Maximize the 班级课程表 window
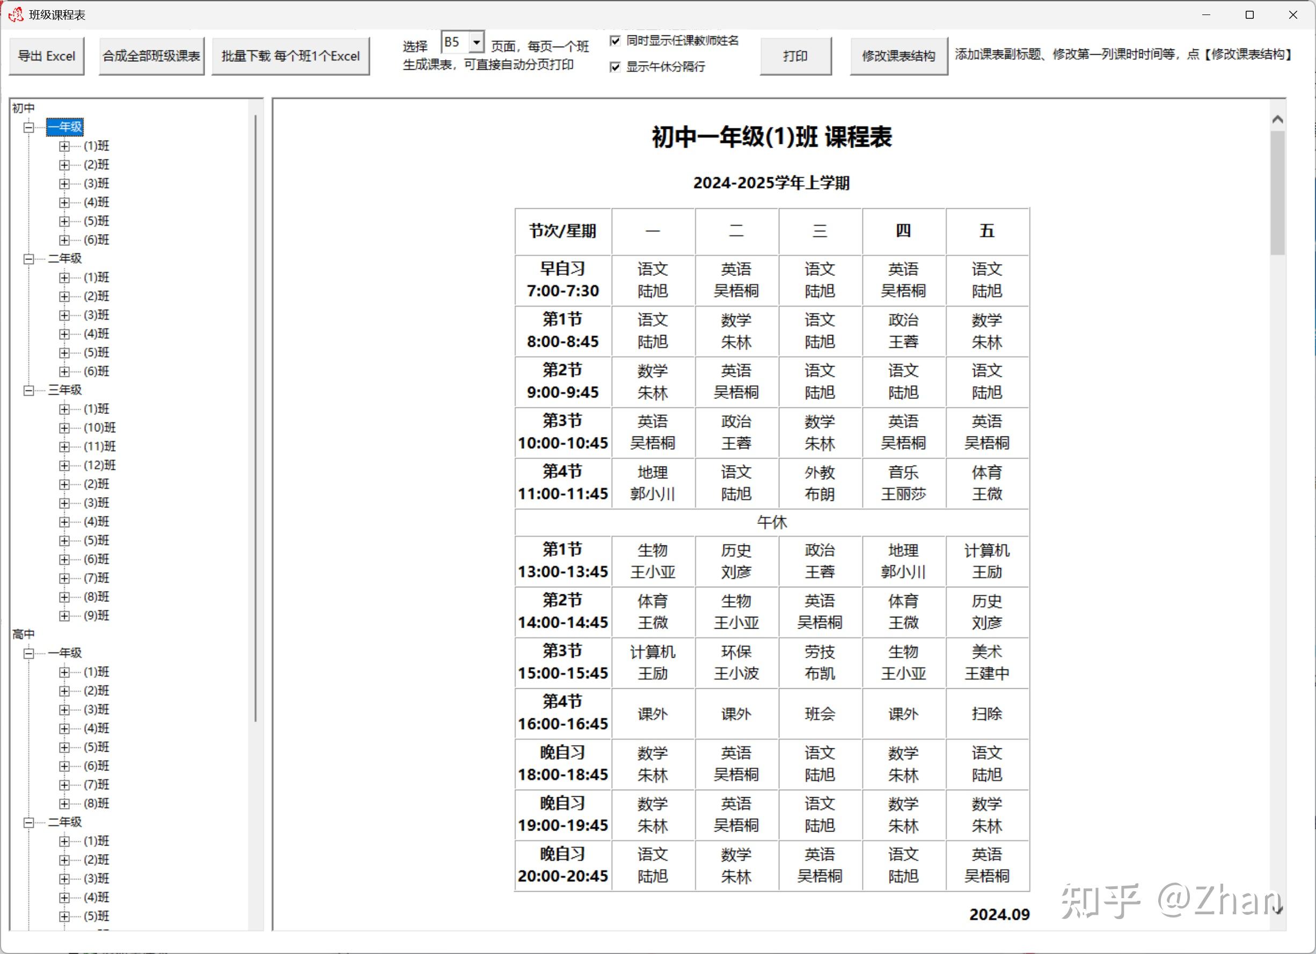 [1250, 15]
